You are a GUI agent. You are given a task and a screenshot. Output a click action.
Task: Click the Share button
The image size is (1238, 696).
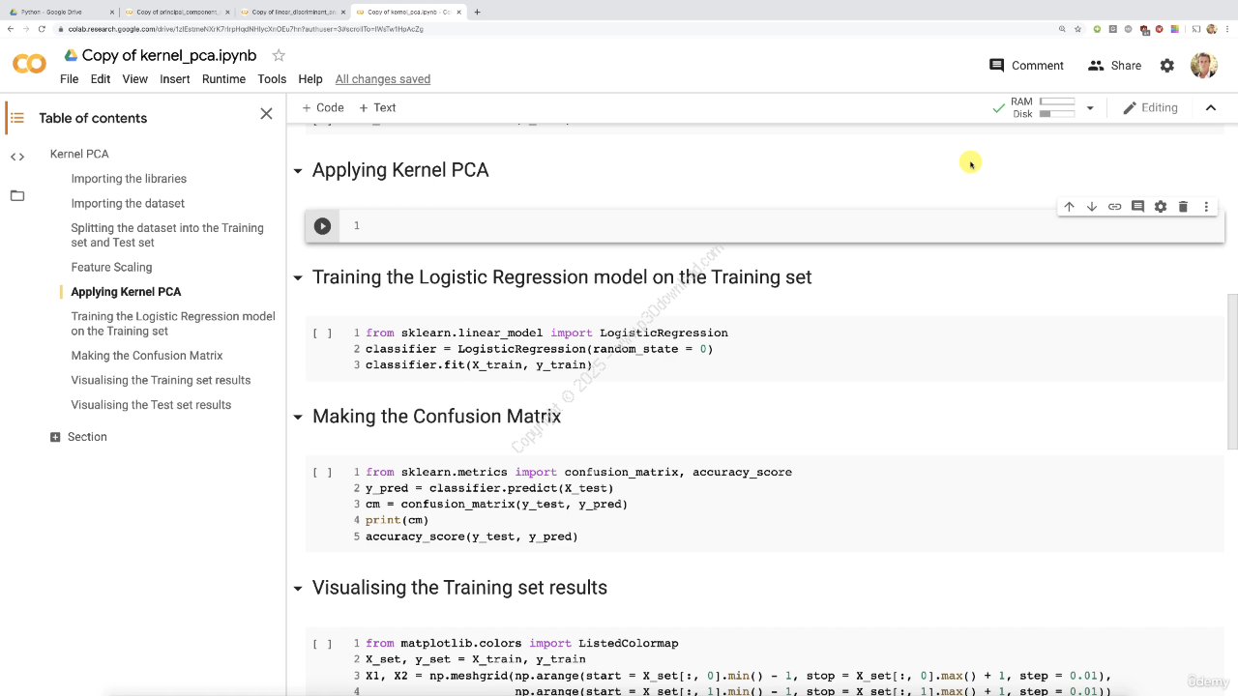[1114, 66]
